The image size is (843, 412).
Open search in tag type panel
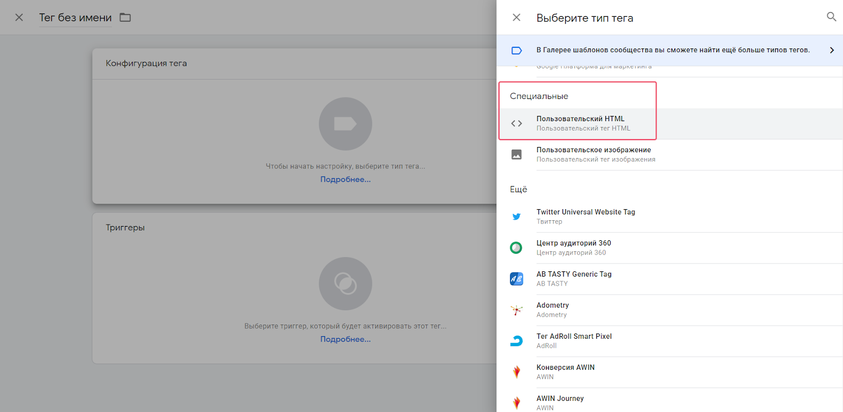click(x=831, y=17)
